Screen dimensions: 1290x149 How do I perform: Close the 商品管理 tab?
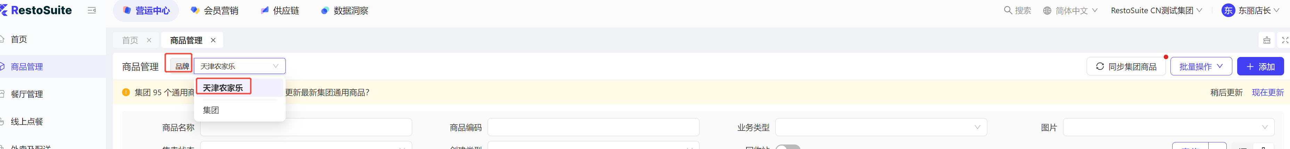click(x=213, y=41)
